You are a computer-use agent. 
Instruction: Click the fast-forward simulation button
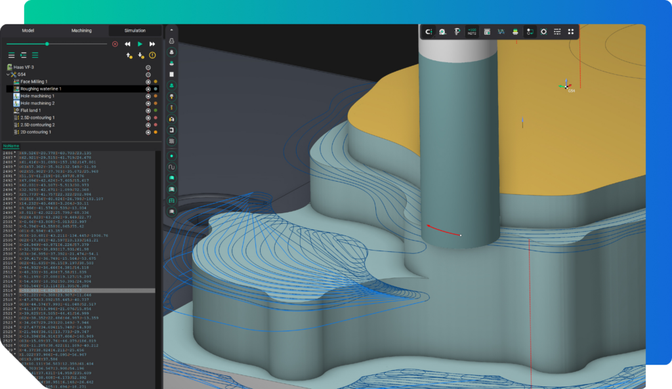pyautogui.click(x=152, y=44)
